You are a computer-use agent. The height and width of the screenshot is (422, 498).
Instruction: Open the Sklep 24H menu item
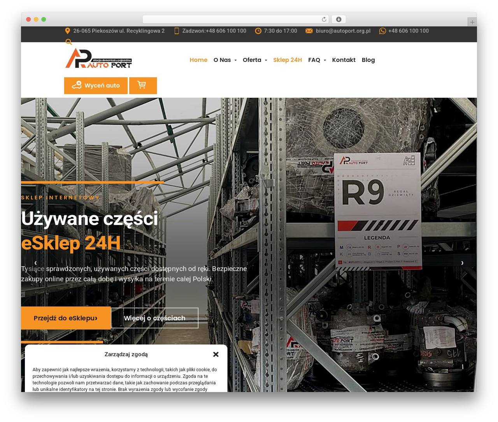tap(288, 60)
